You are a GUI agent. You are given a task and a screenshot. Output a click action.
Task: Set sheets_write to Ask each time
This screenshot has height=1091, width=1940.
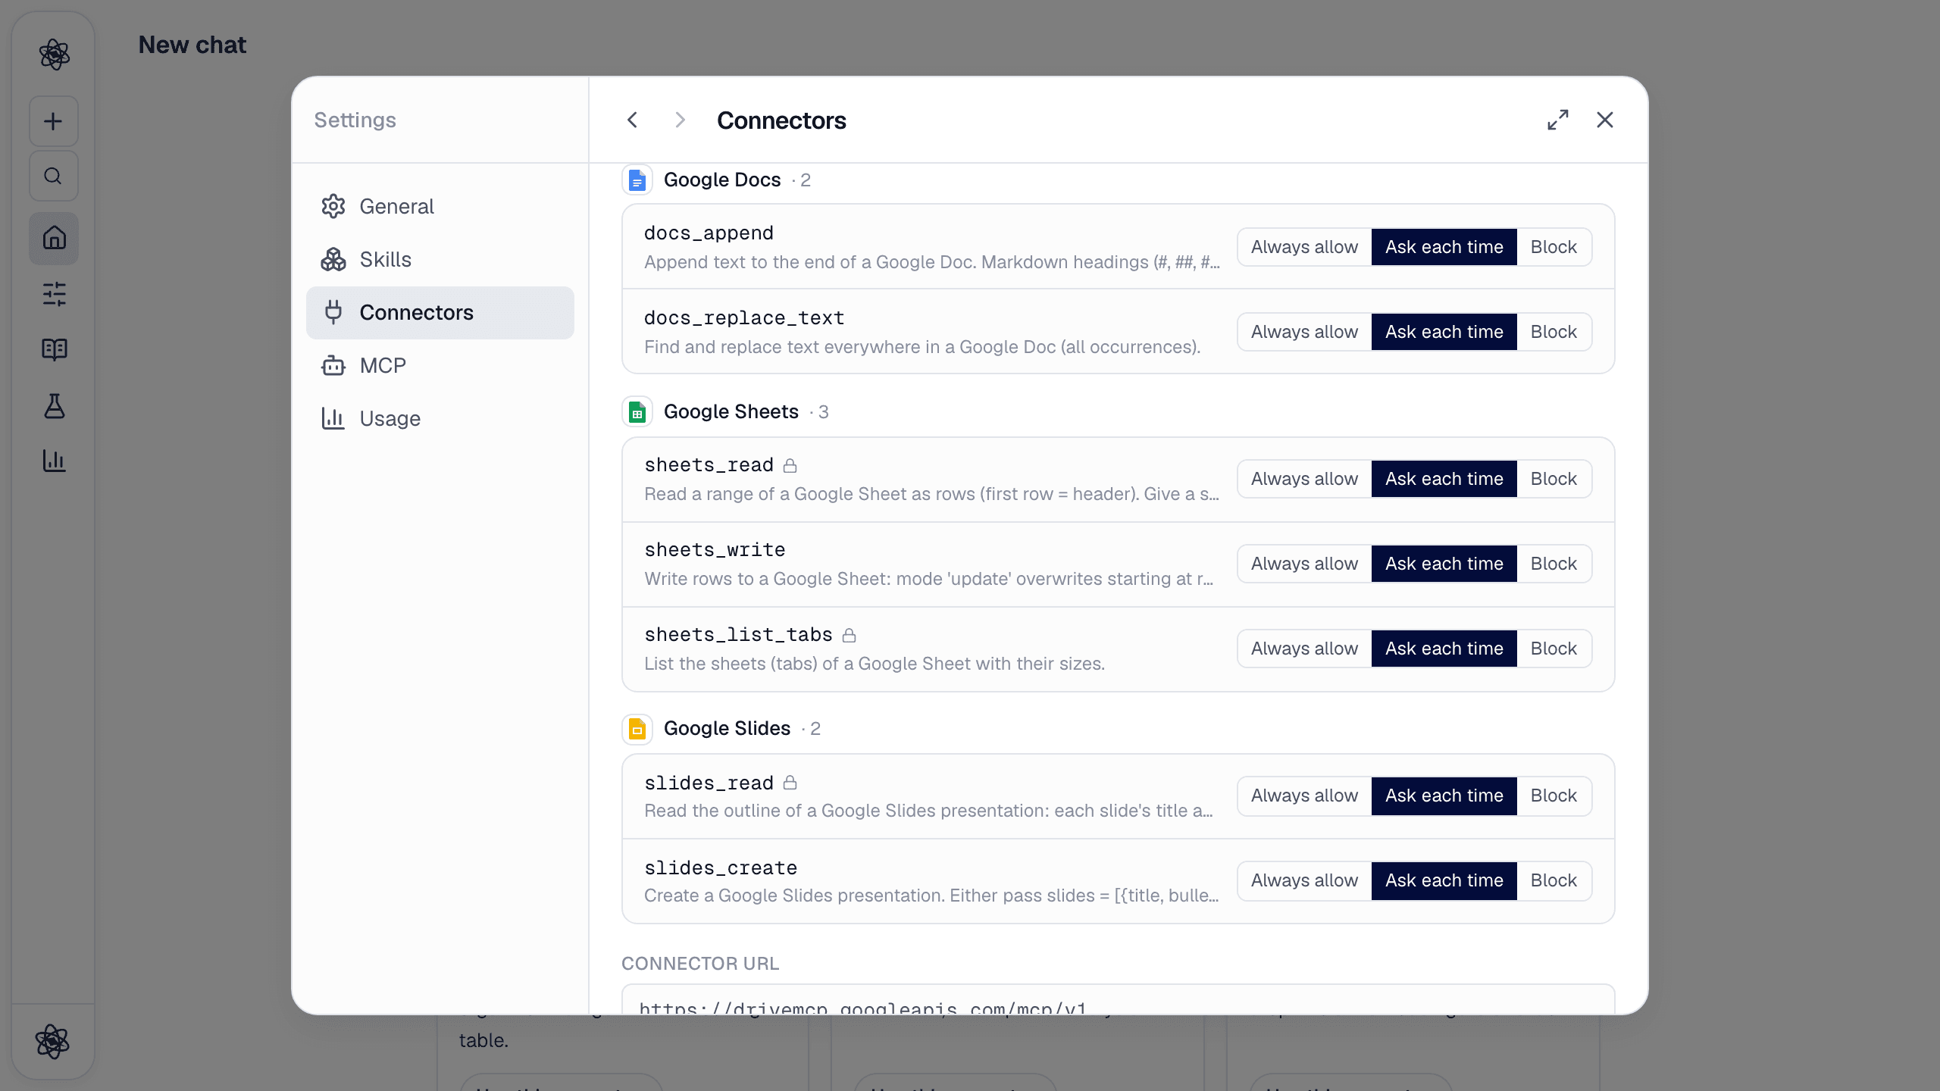coord(1444,564)
